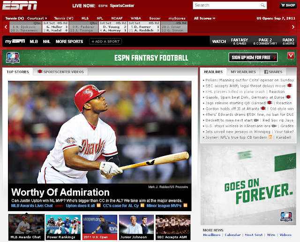Open the FANTASY & GAMES menu
This screenshot has height=242, width=300.
240,42
